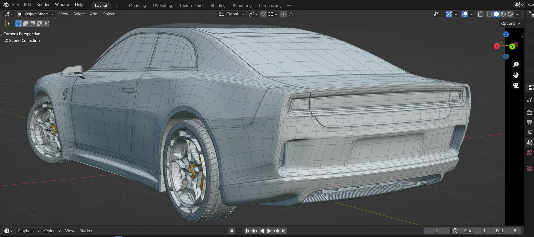Switch to the Rendering workspace tab
Image resolution: width=534 pixels, height=237 pixels.
point(242,6)
